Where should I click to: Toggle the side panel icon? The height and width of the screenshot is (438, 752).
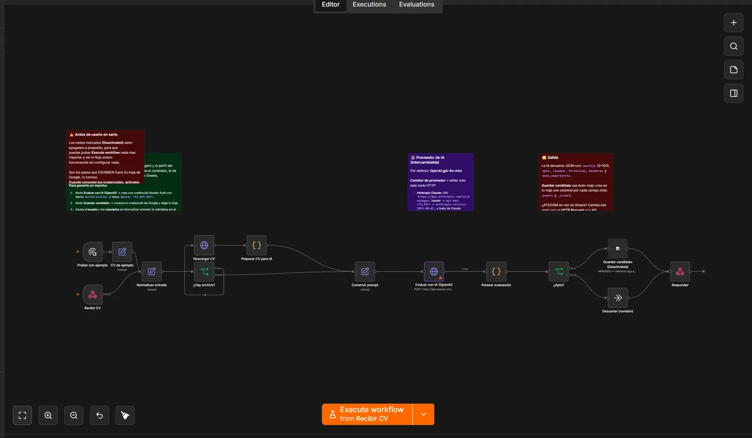tap(734, 93)
